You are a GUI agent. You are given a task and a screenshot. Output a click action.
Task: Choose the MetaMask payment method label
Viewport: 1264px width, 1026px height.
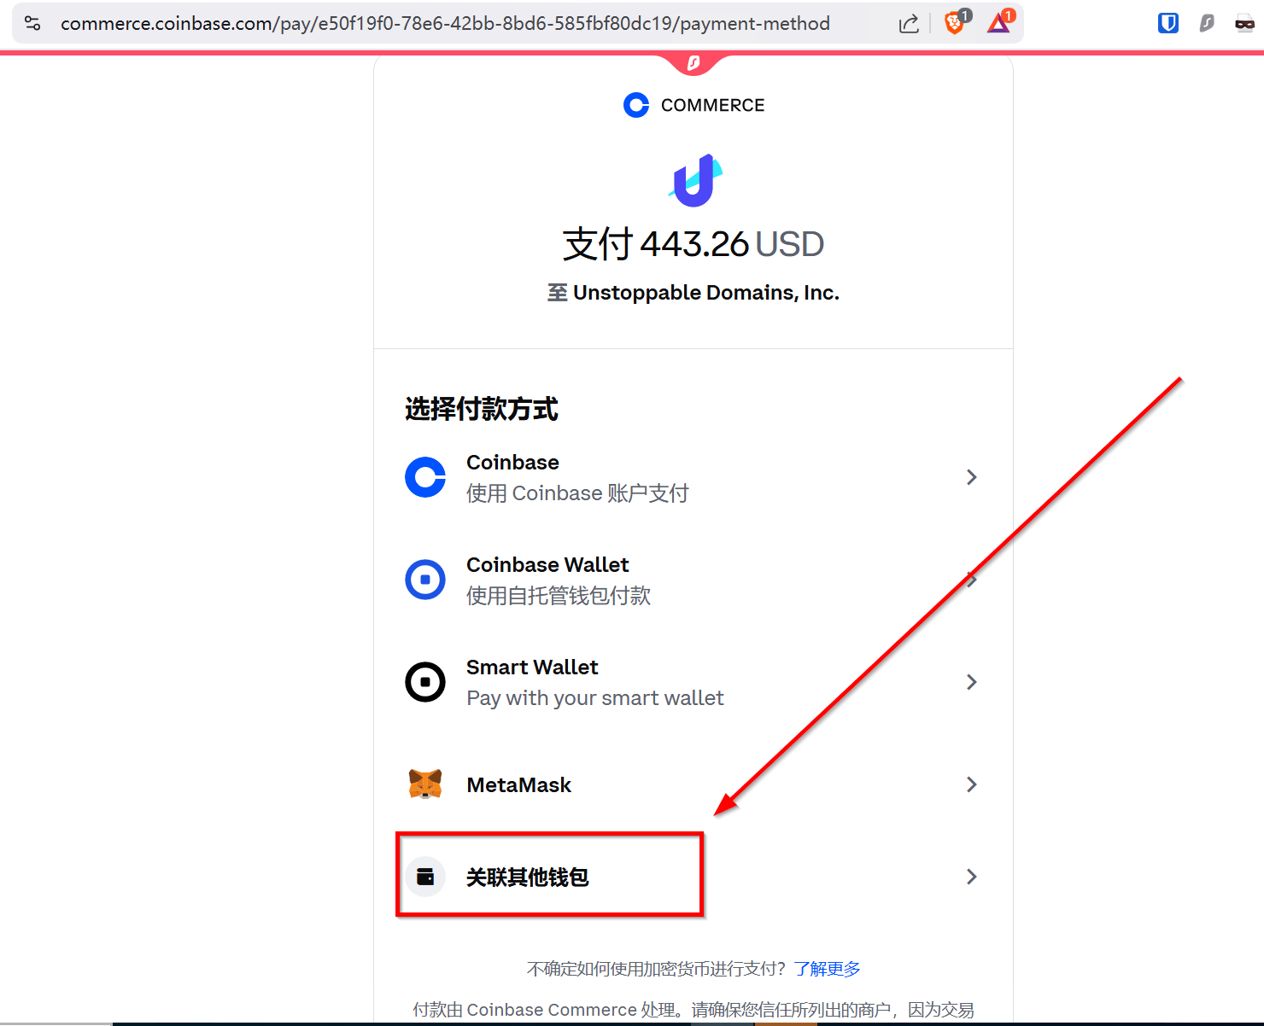pos(518,785)
